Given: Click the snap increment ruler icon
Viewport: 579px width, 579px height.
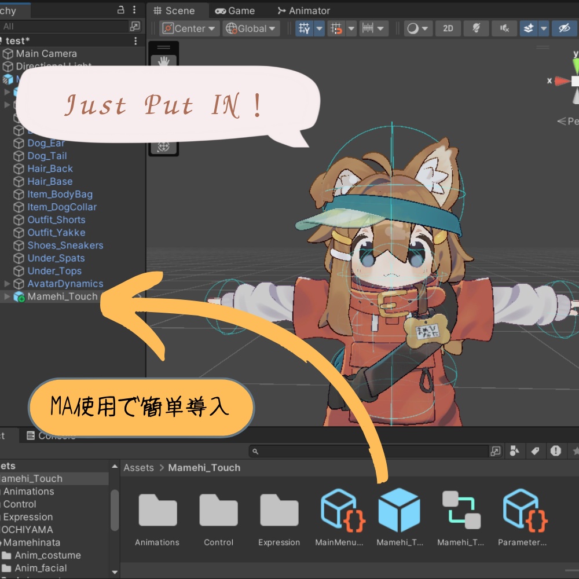Looking at the screenshot, I should 368,28.
